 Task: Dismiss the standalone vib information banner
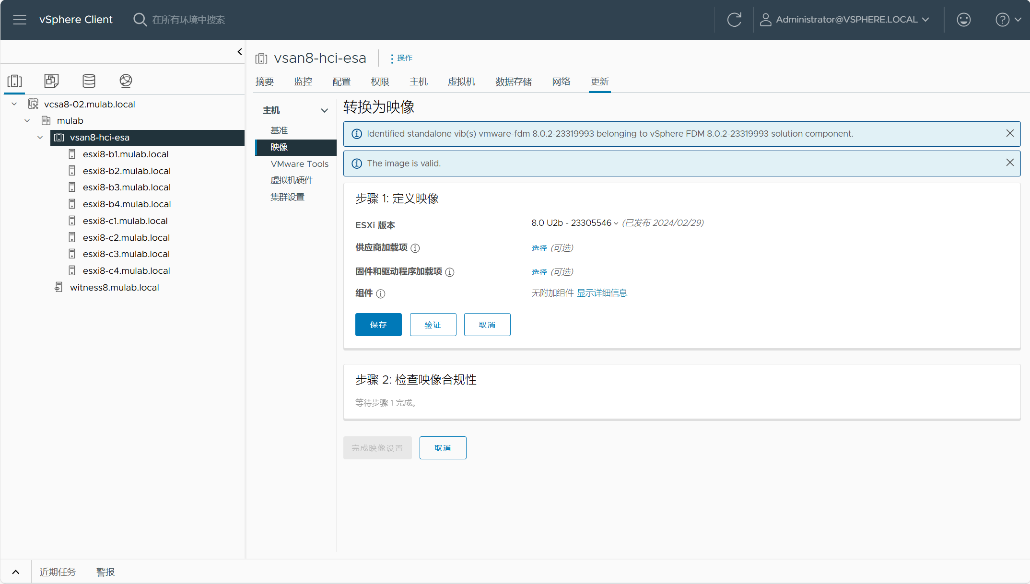(1010, 133)
